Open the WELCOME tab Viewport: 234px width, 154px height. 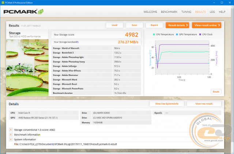coord(150,12)
